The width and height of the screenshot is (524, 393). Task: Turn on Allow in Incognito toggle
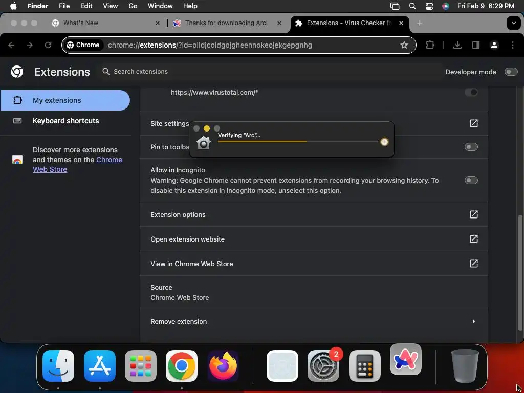pos(471,181)
